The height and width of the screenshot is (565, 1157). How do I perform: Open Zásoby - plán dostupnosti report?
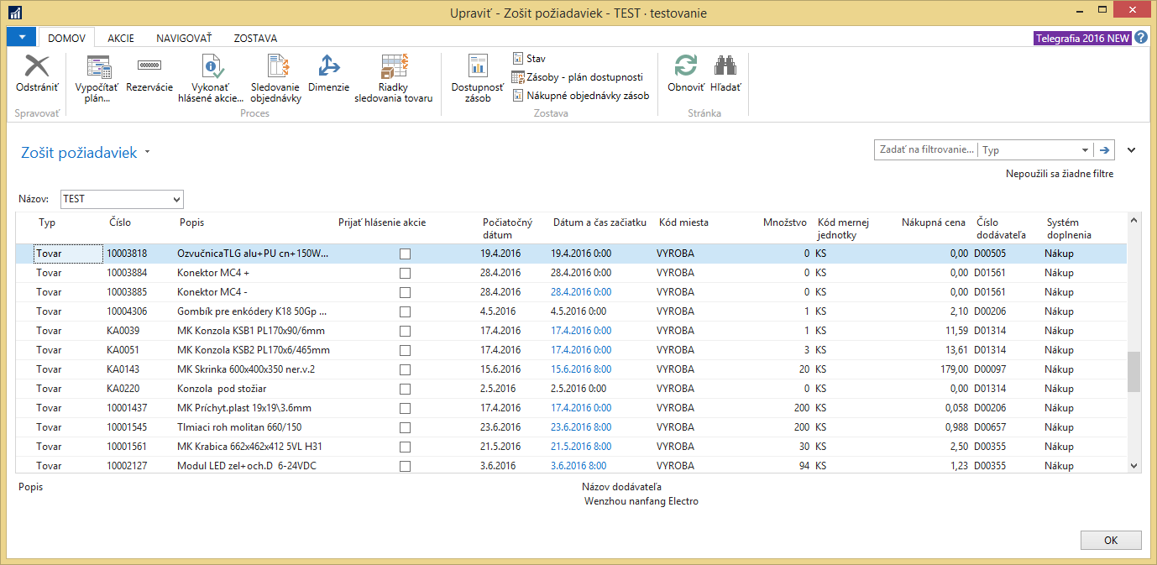[577, 77]
